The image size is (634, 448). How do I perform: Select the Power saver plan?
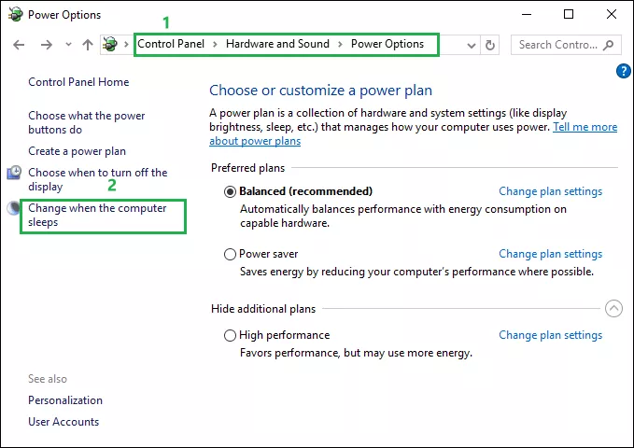click(x=230, y=254)
